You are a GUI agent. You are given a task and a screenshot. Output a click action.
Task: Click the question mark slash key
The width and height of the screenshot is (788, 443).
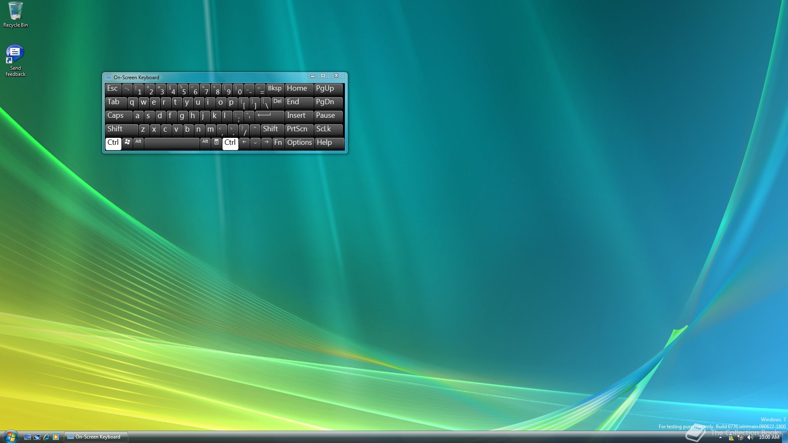(244, 130)
